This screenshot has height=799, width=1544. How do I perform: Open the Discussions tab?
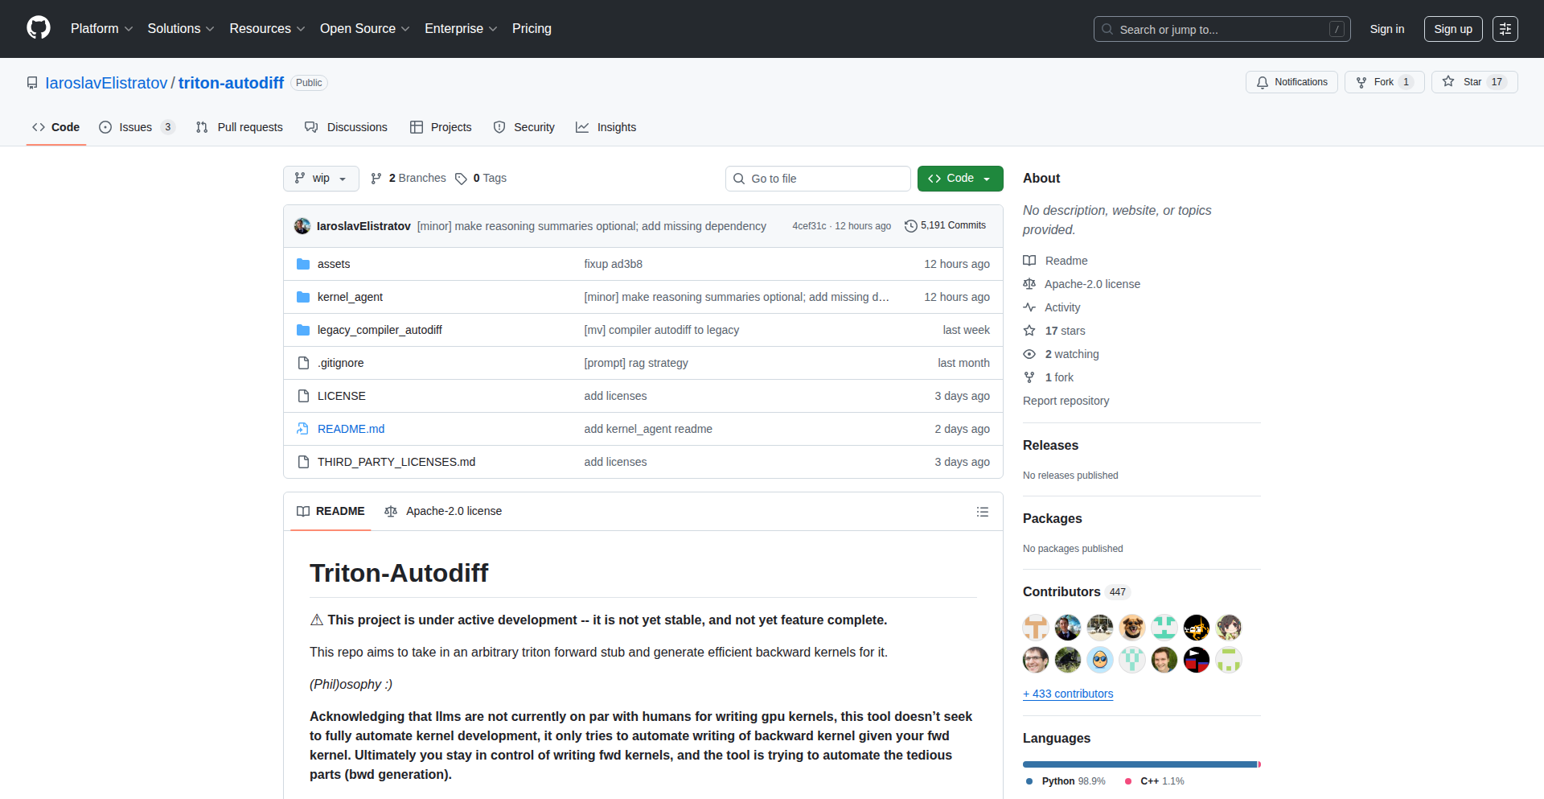pos(346,127)
